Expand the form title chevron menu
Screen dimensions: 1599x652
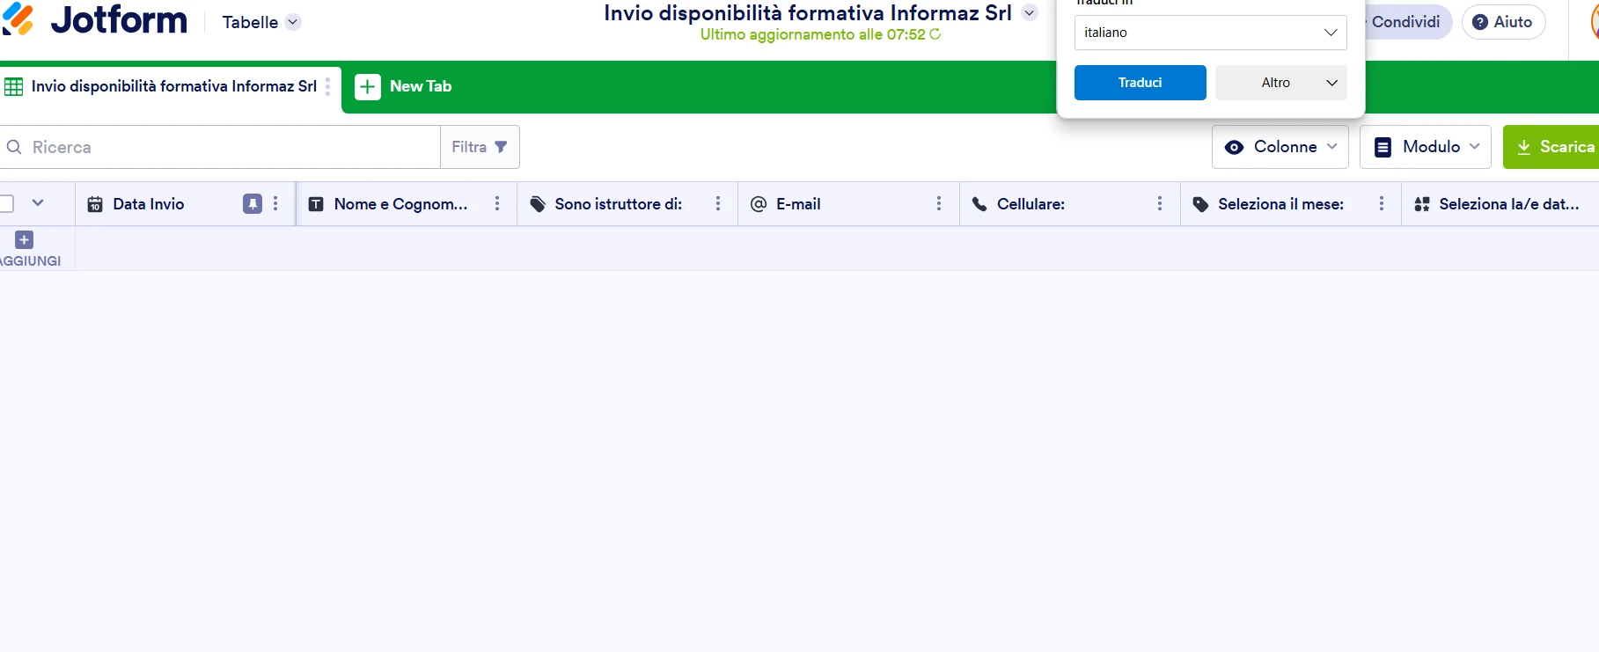(1030, 13)
